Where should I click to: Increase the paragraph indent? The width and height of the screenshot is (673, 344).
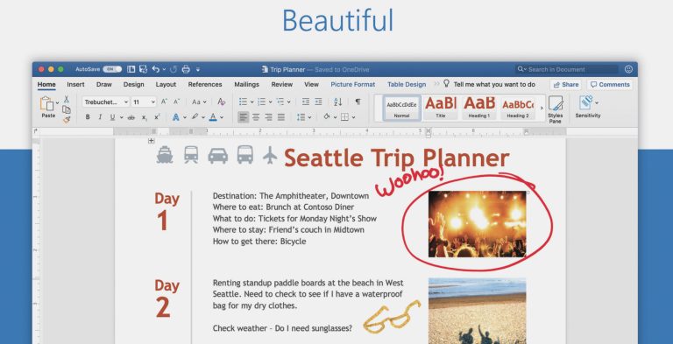318,102
